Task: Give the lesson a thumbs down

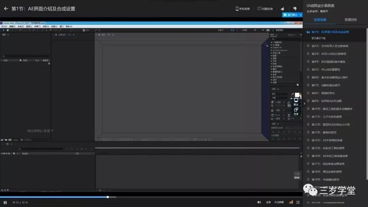Action: click(295, 8)
